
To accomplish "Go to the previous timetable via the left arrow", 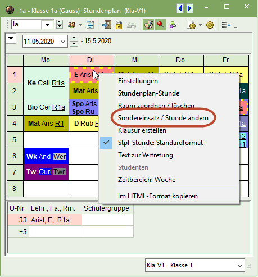I will pos(180,8).
